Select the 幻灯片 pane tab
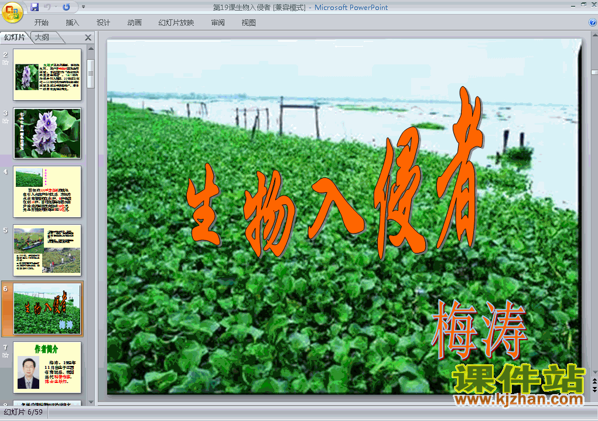 (x=15, y=37)
